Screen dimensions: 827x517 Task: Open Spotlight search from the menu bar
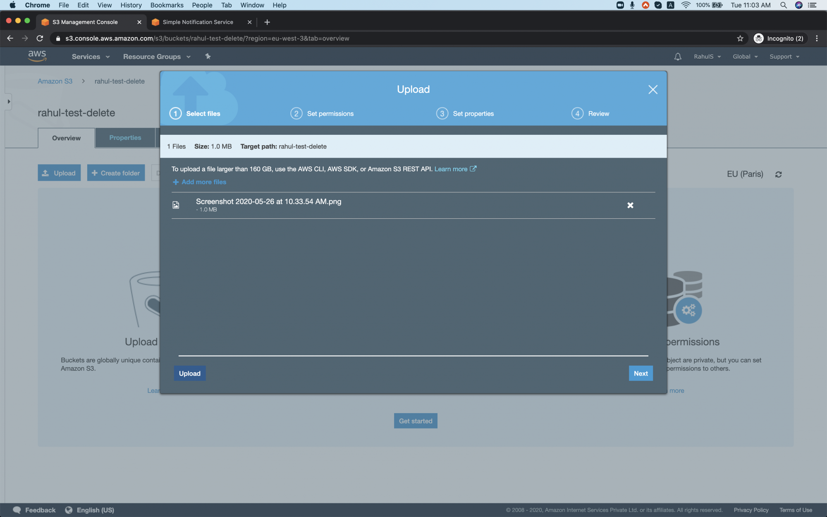tap(783, 5)
